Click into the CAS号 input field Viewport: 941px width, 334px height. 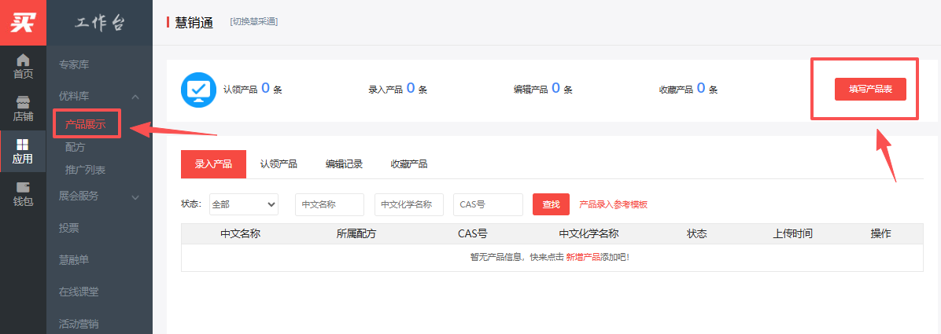coord(488,204)
